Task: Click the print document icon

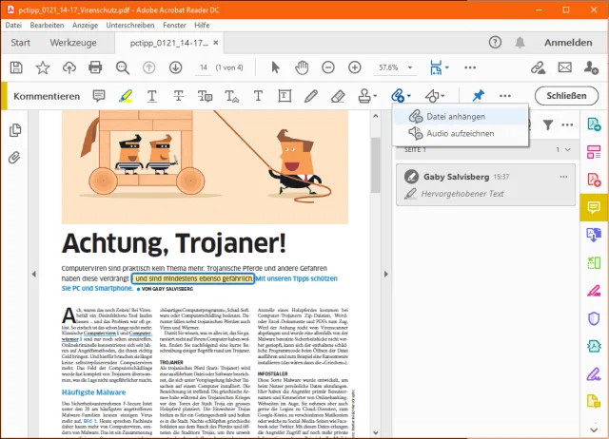Action: [x=95, y=67]
